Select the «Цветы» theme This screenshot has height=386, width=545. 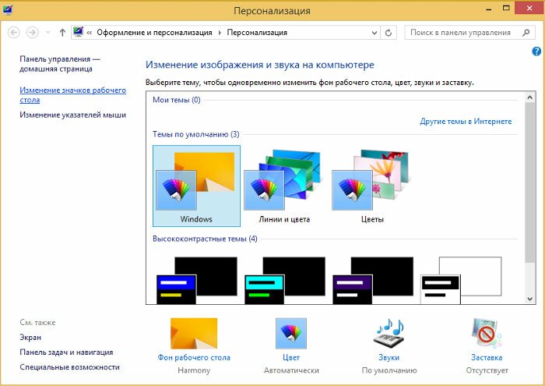coord(372,186)
